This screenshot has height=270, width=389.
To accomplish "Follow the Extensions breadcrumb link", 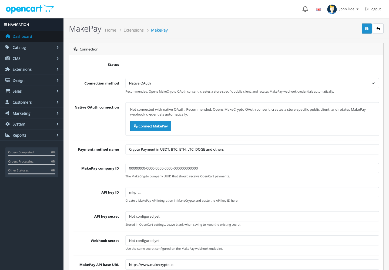I will click(x=133, y=30).
